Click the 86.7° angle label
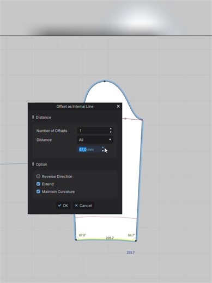Screen dimensions: 212x283 [131, 235]
